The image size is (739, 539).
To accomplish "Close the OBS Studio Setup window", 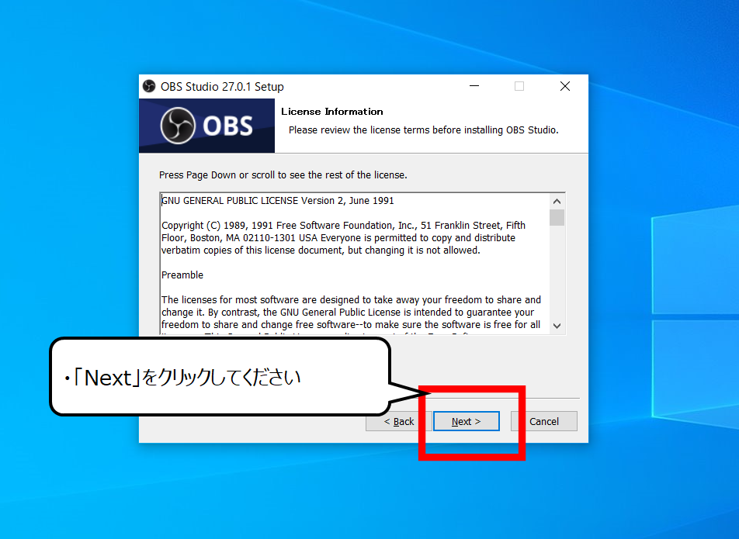I will (564, 86).
